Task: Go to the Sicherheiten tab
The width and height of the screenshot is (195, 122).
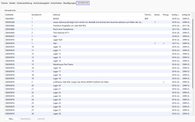Action: point(56,3)
